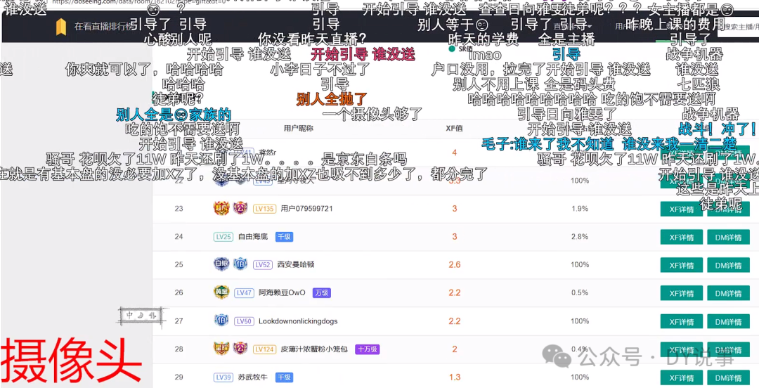Click the 千级 tag beside 自由海底

coord(284,237)
